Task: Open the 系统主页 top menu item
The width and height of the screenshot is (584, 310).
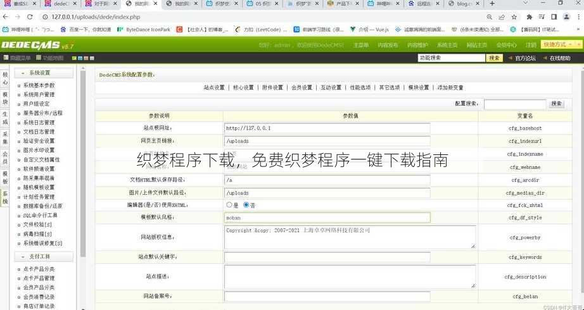Action: tap(447, 45)
